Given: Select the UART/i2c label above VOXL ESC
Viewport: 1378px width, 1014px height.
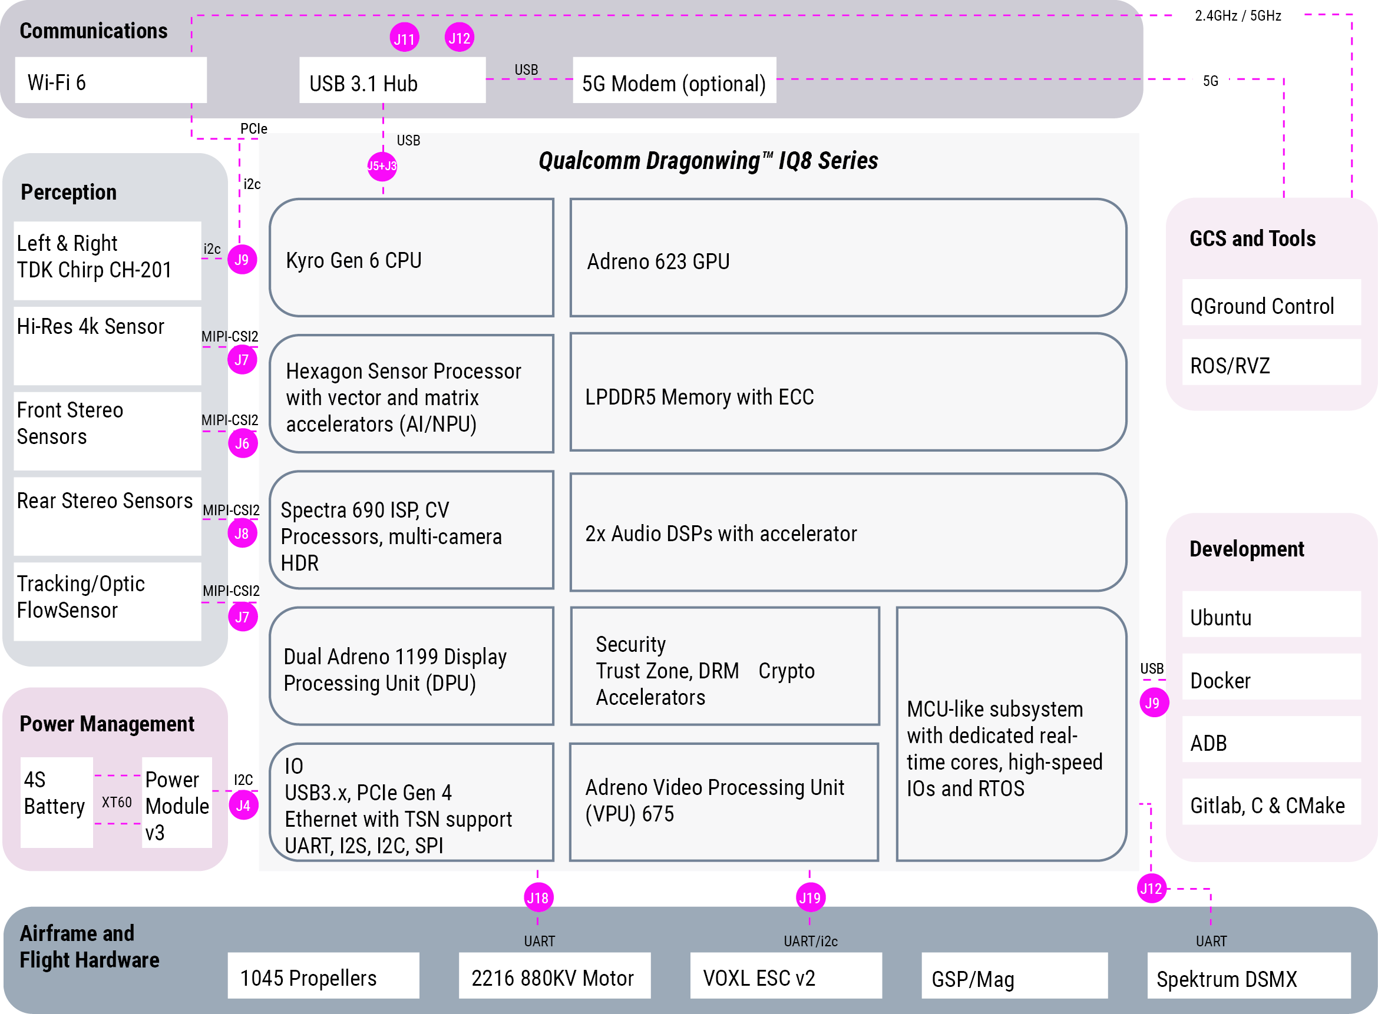Looking at the screenshot, I should coord(811,941).
